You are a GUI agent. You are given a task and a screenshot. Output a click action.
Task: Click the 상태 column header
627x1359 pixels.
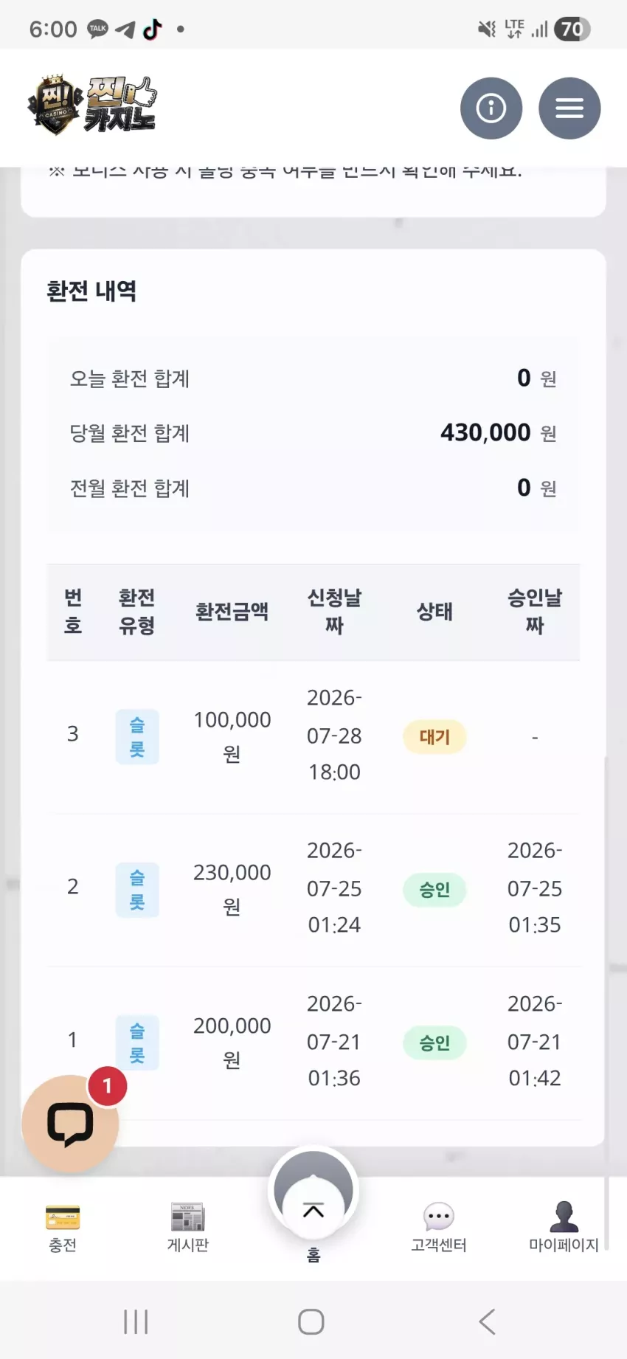pyautogui.click(x=434, y=612)
